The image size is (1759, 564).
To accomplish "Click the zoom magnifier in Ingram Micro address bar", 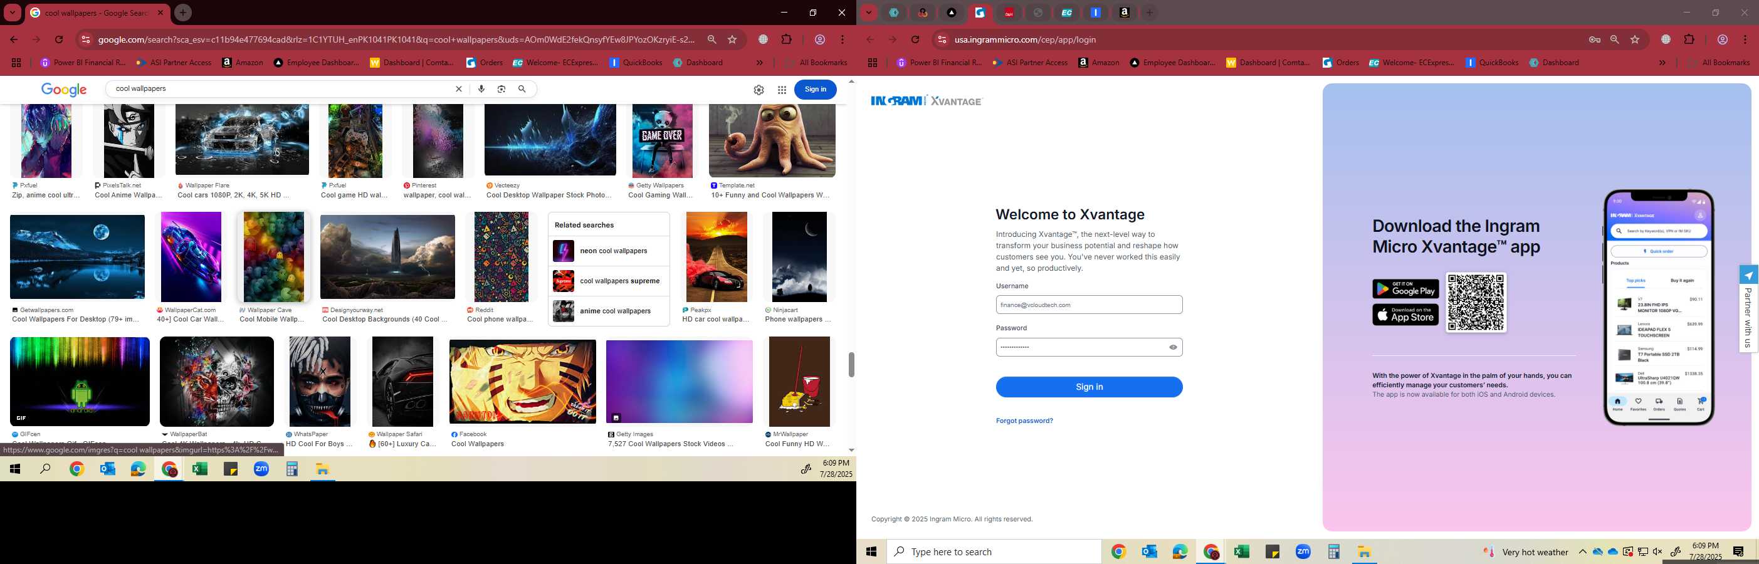I will click(1614, 39).
